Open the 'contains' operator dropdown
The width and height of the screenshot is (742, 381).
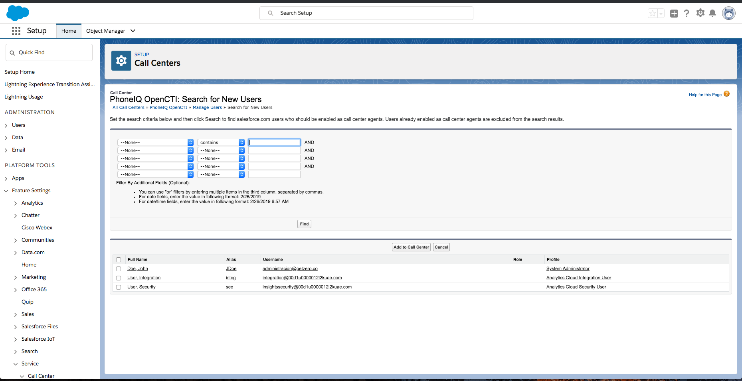[x=221, y=142]
